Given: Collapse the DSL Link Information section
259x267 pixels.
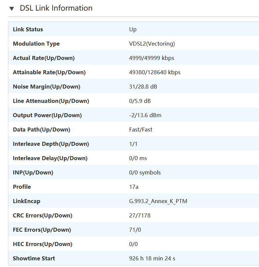Looking at the screenshot, I should 12,9.
